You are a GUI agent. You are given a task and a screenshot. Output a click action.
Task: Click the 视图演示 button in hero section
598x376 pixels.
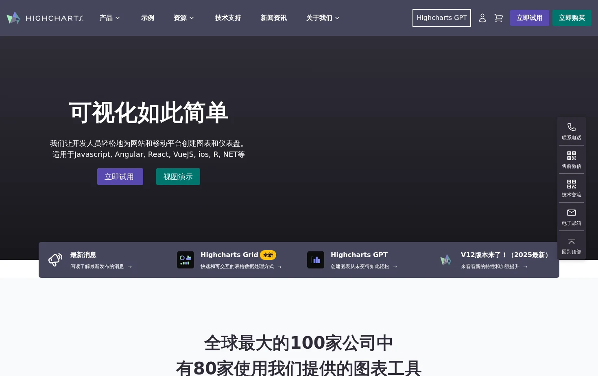[x=178, y=177]
